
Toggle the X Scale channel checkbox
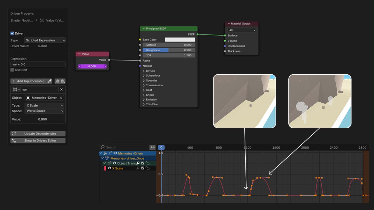pos(143,168)
